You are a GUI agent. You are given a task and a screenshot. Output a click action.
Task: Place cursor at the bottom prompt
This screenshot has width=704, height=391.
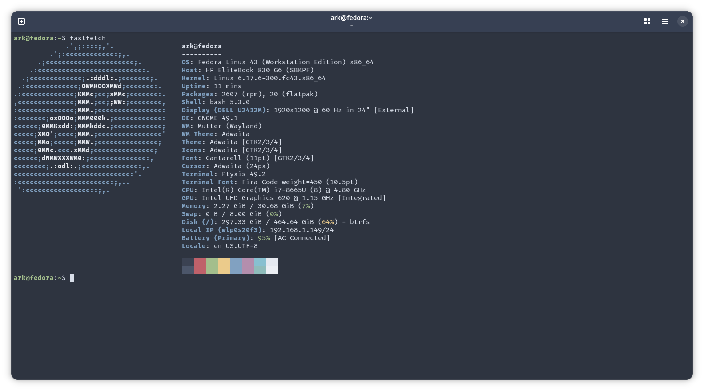[x=72, y=278]
